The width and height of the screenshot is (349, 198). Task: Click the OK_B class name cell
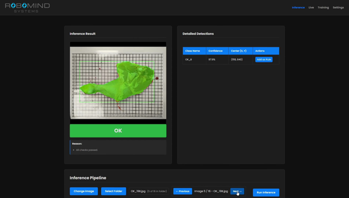(x=194, y=59)
